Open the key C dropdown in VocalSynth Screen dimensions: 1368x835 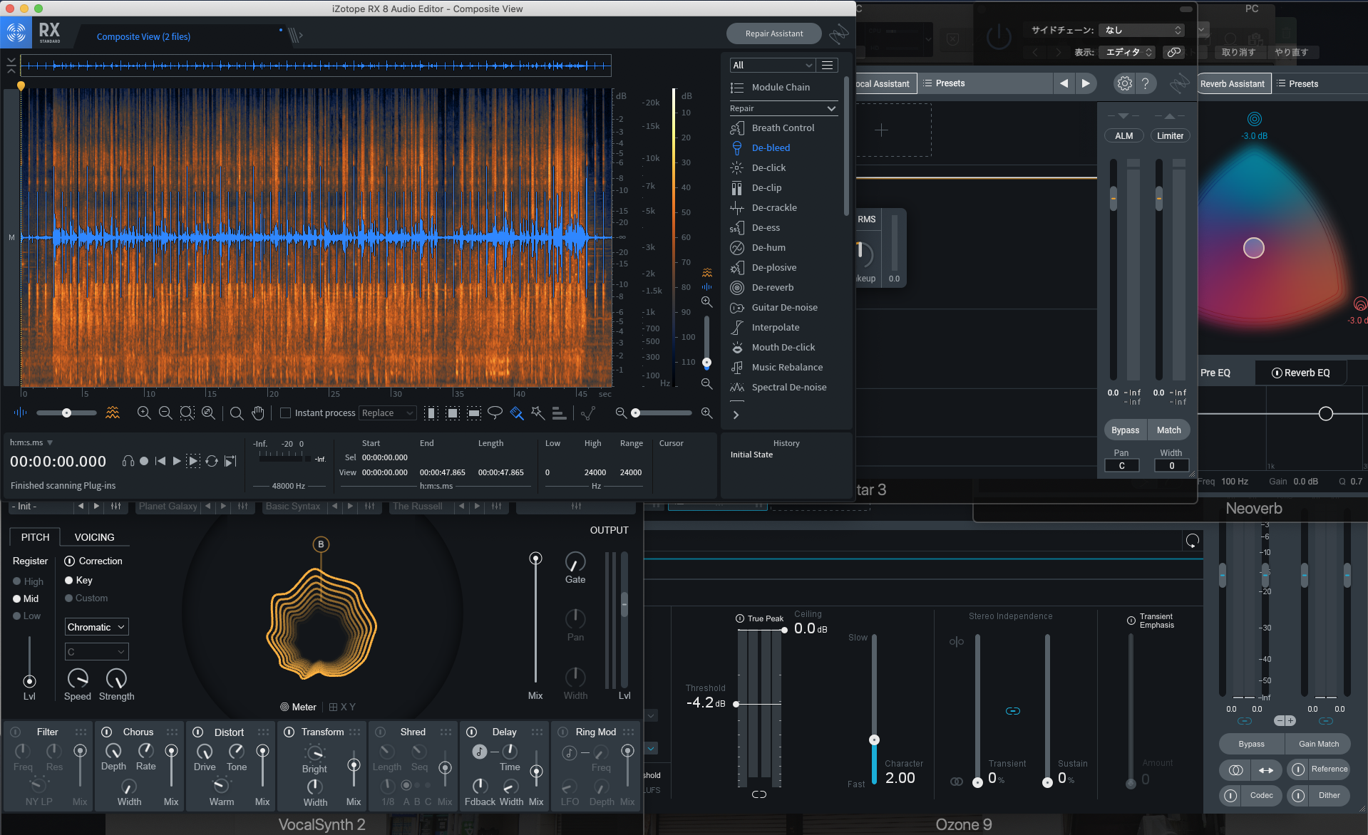97,651
